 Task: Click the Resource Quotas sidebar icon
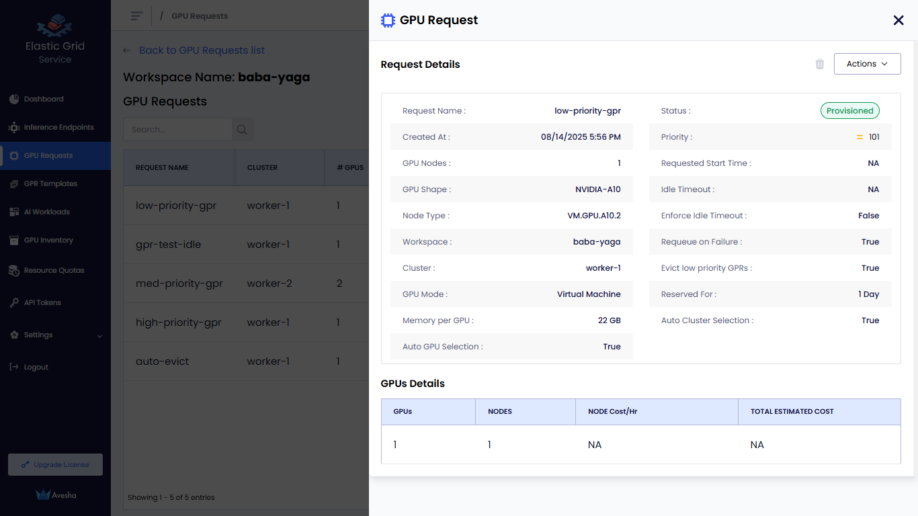[14, 270]
